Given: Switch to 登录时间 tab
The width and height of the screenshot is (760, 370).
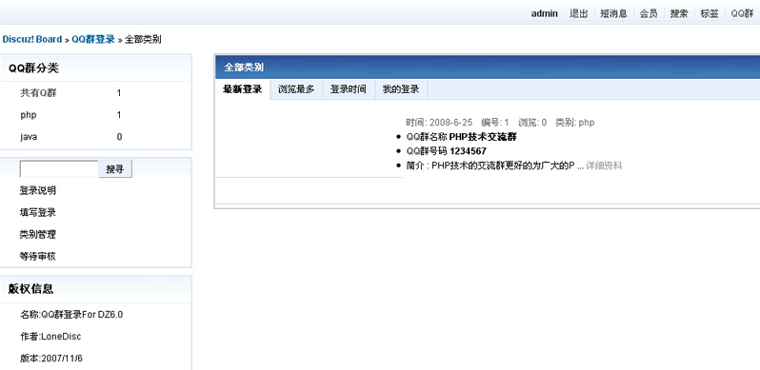Looking at the screenshot, I should 349,89.
